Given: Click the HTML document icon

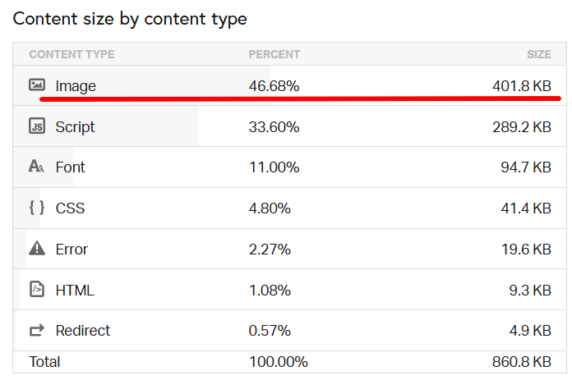Looking at the screenshot, I should (x=37, y=289).
